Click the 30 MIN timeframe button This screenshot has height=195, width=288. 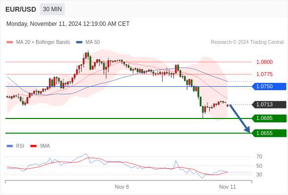(x=52, y=9)
